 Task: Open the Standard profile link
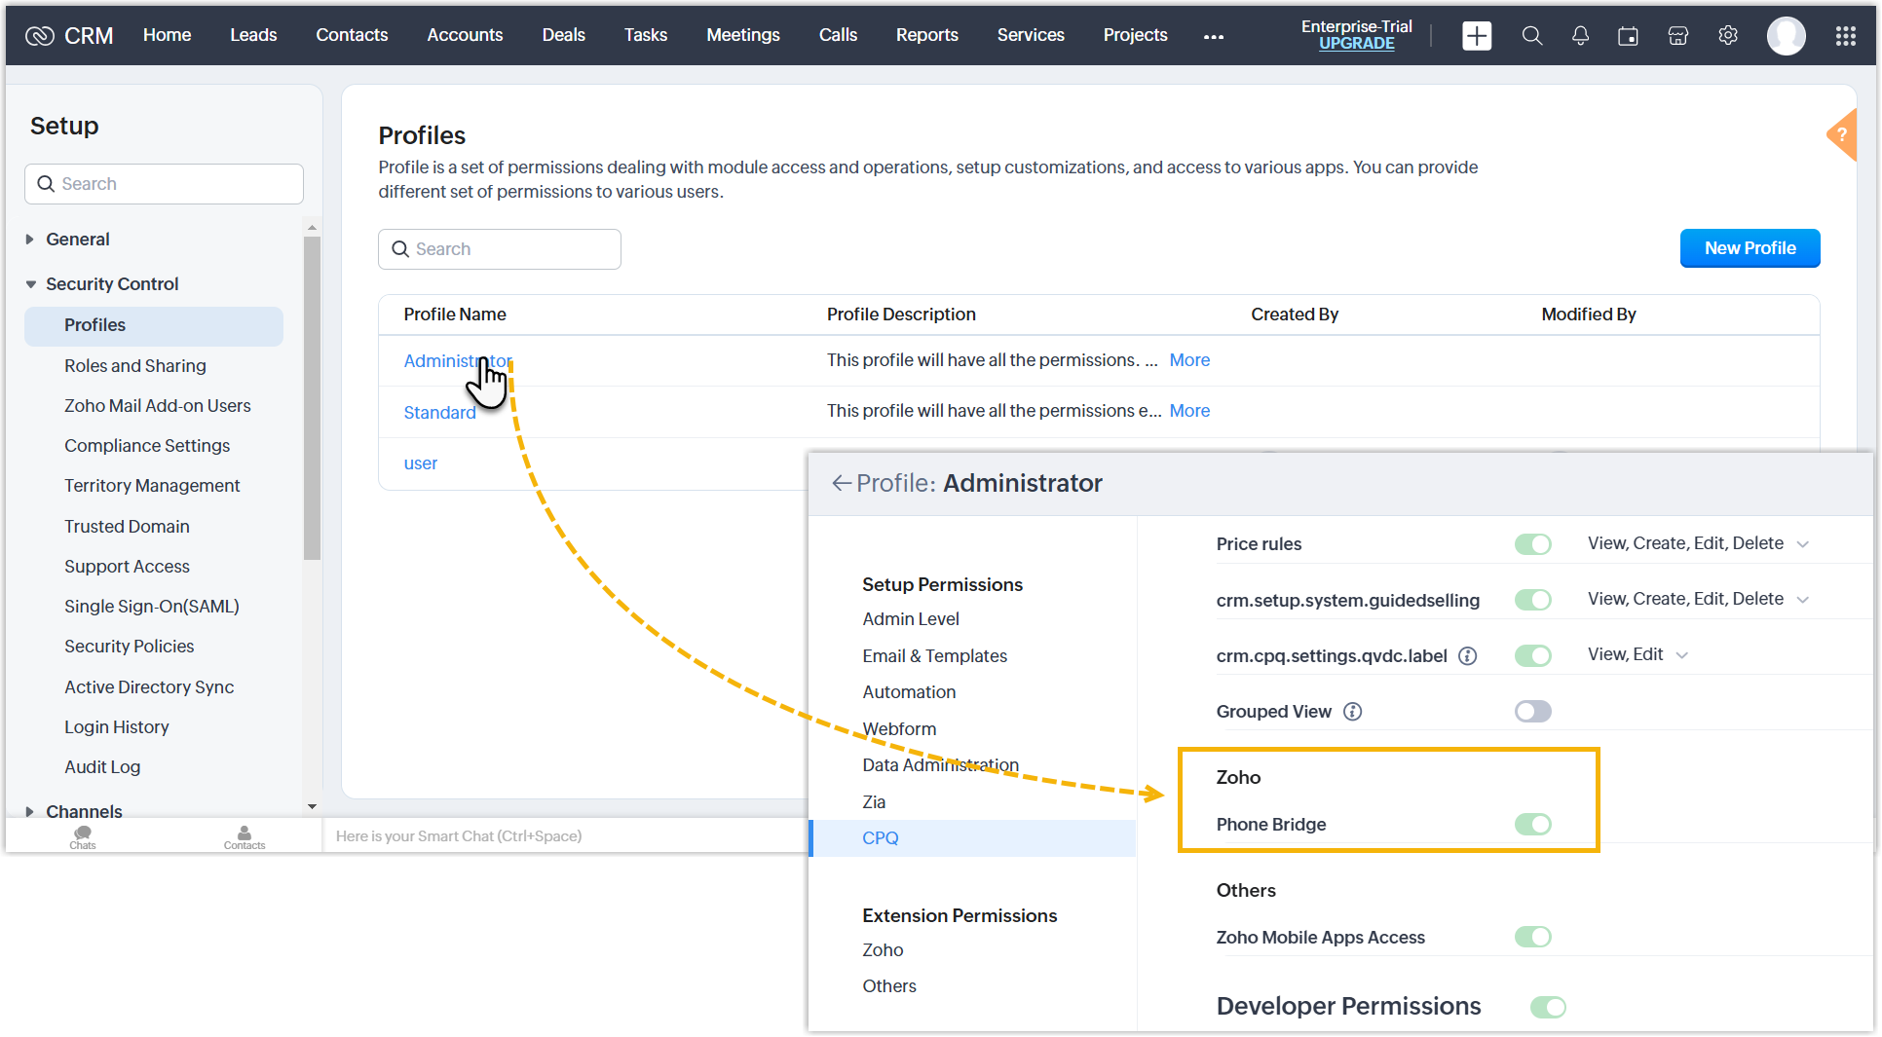(x=439, y=413)
